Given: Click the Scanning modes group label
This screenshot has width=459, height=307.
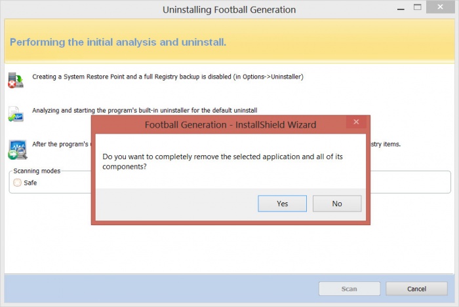Looking at the screenshot, I should click(x=37, y=171).
